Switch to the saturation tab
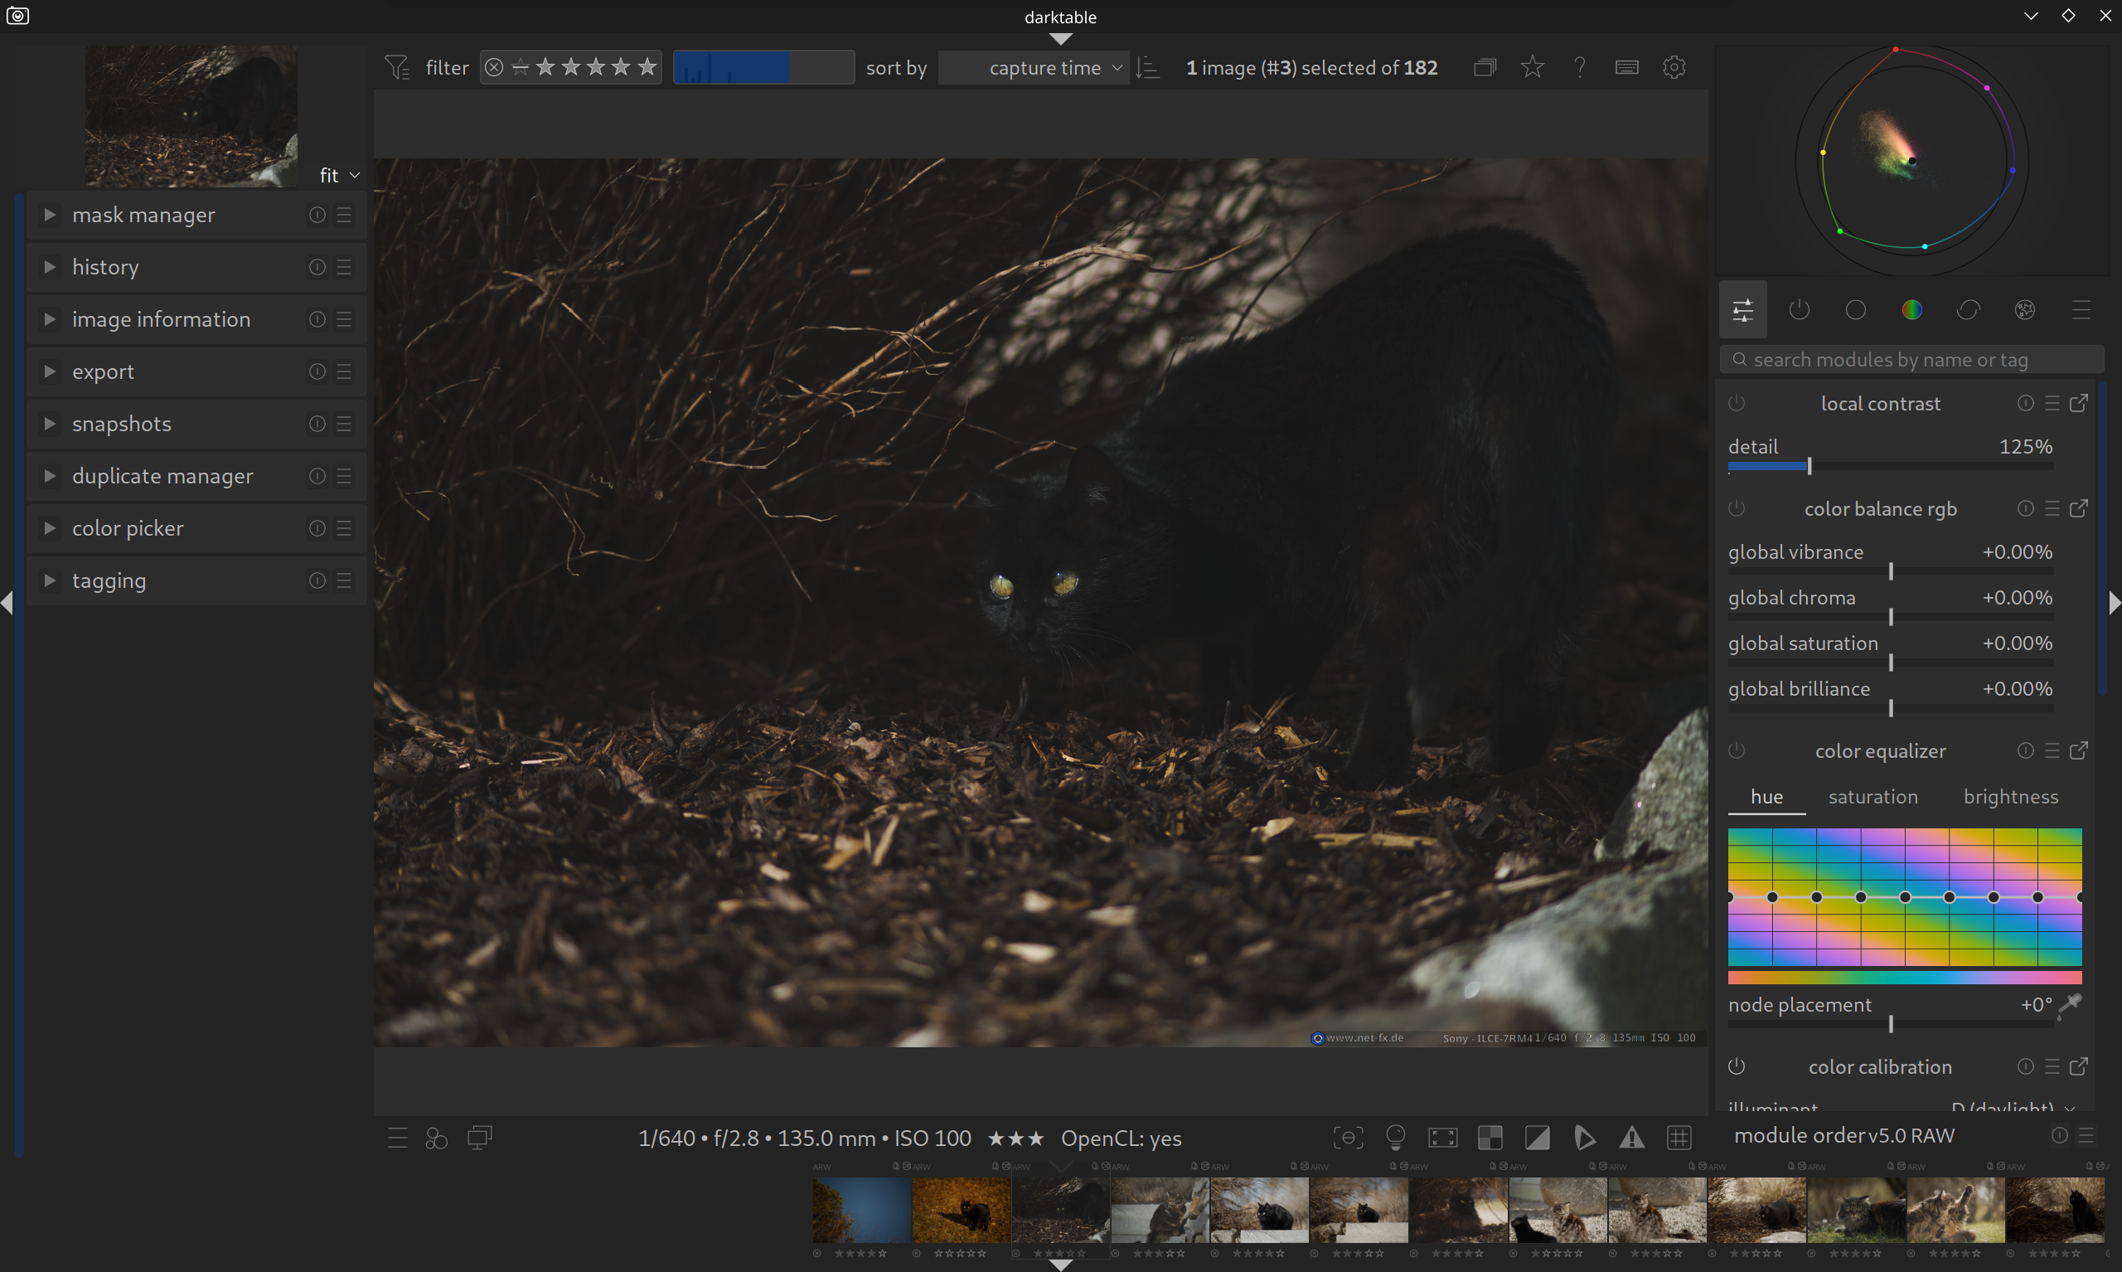The image size is (2122, 1272). click(1872, 797)
